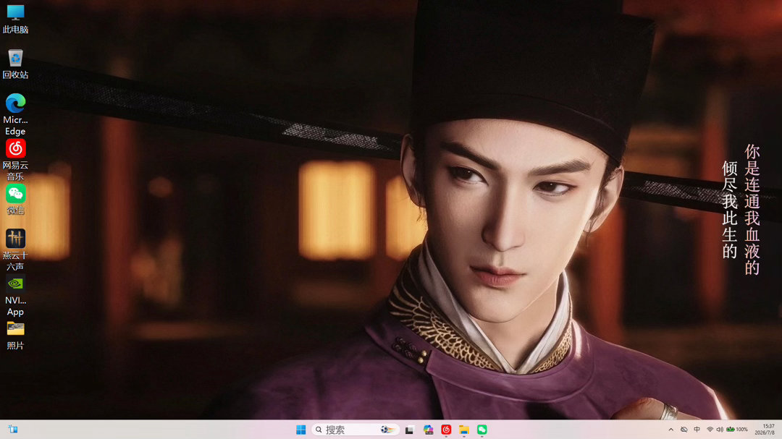Select the 照片 folder on desktop
Screen dimensions: 782x439
[x=15, y=336]
